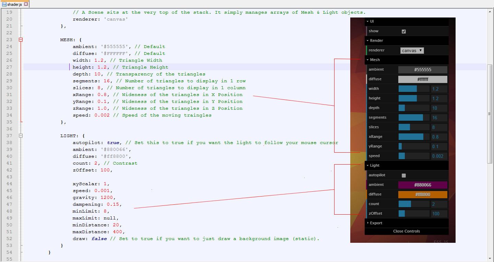Screen dimensions: 494x262
Task: Click the shader.js file save icon
Action: [x=4, y=4]
